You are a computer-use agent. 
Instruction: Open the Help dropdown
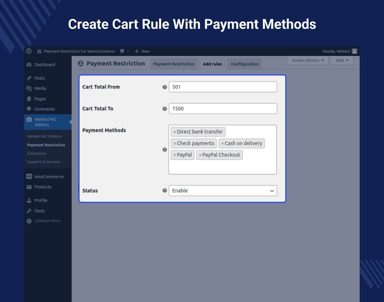(x=341, y=60)
